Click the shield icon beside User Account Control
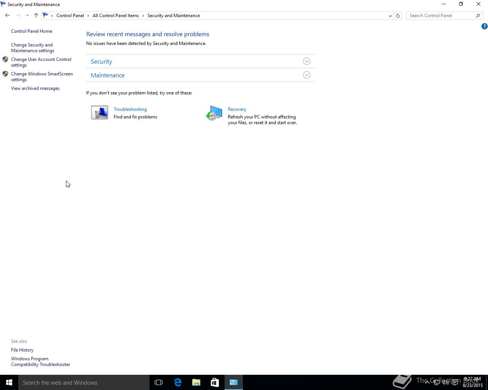 [5, 59]
